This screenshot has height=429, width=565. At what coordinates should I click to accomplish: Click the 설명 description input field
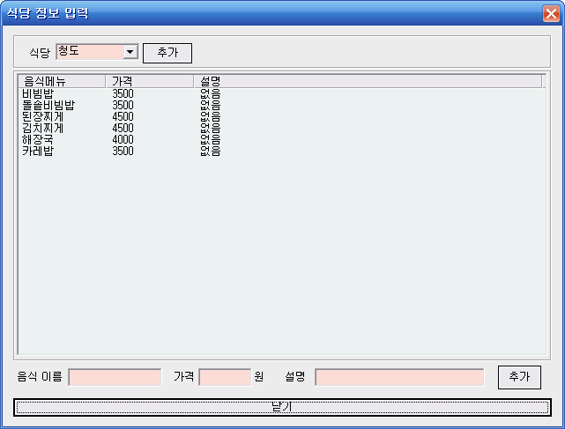pyautogui.click(x=399, y=377)
